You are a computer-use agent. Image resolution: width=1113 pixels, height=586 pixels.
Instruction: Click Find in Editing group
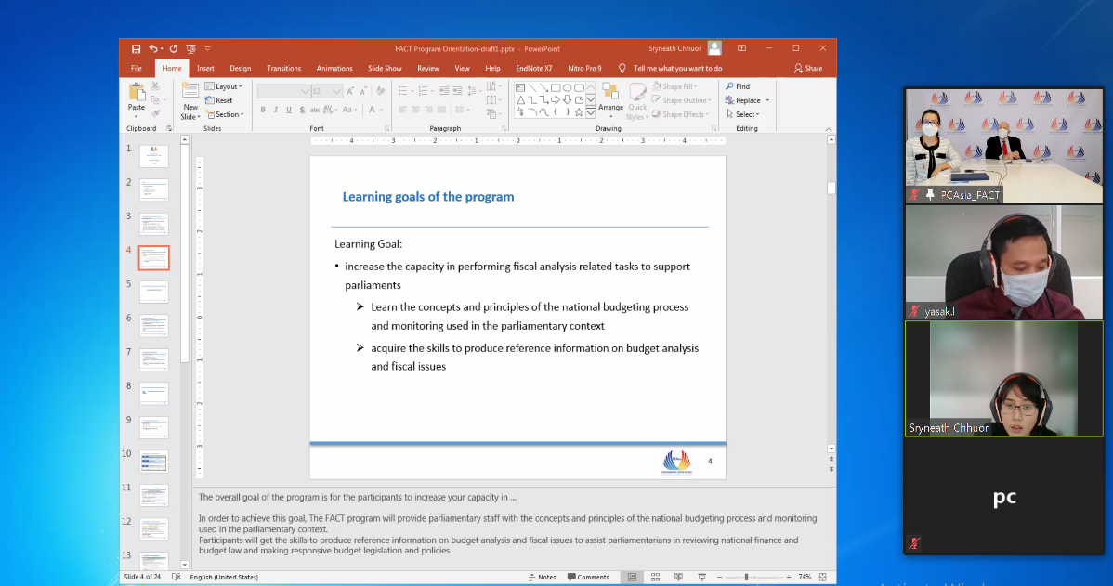click(738, 86)
